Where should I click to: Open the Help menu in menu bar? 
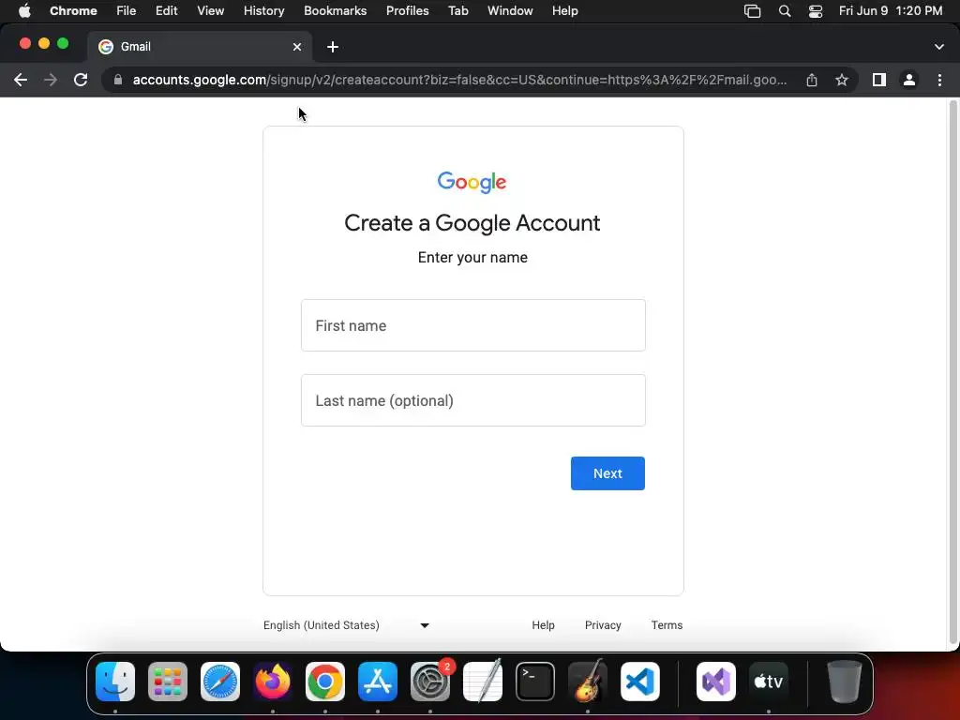(564, 11)
